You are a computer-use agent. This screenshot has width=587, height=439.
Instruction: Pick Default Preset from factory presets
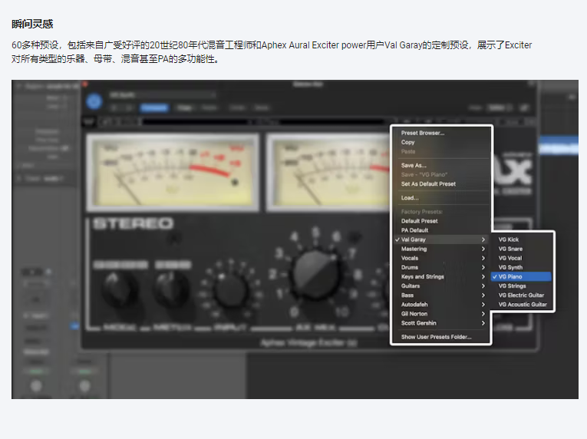pos(419,221)
